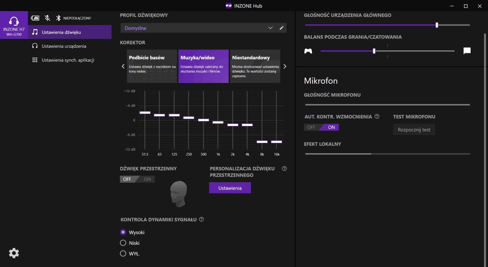Click the main device volume slider handle
This screenshot has height=267, width=488.
437,25
